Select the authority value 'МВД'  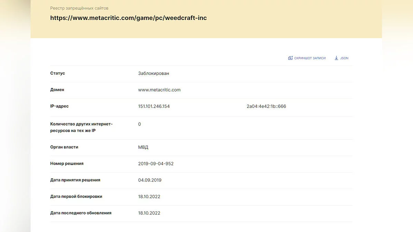pos(143,147)
